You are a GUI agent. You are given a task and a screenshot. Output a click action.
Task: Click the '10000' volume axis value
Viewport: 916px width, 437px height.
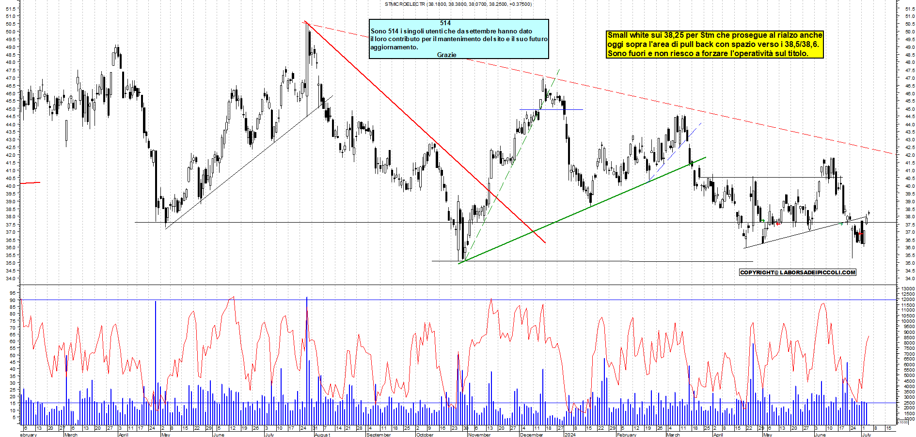click(x=908, y=321)
